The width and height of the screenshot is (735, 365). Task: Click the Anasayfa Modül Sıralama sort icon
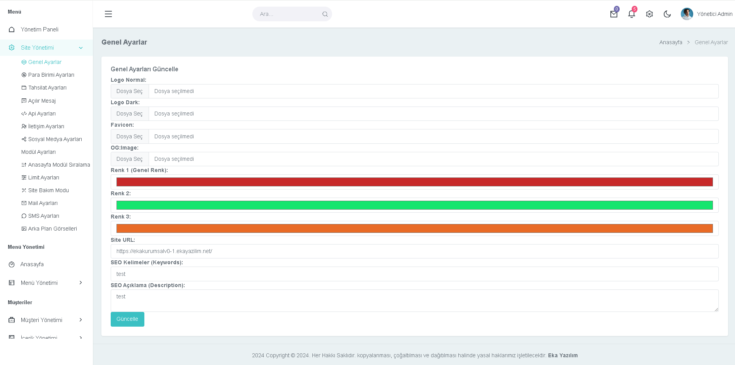[24, 165]
